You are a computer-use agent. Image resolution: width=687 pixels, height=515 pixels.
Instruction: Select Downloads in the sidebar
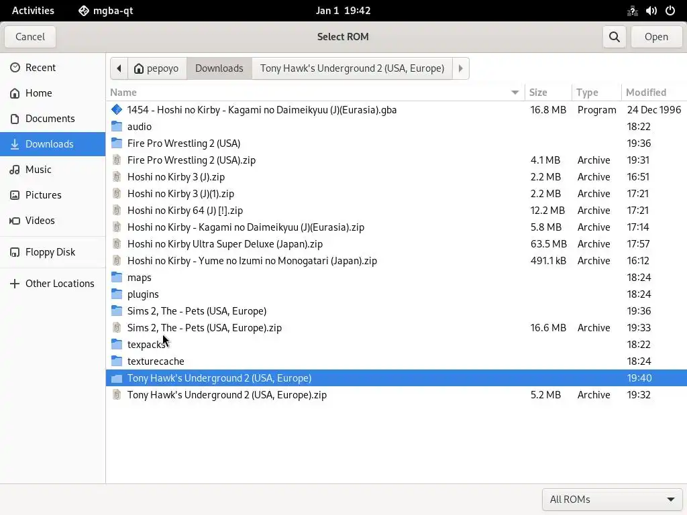(x=52, y=144)
